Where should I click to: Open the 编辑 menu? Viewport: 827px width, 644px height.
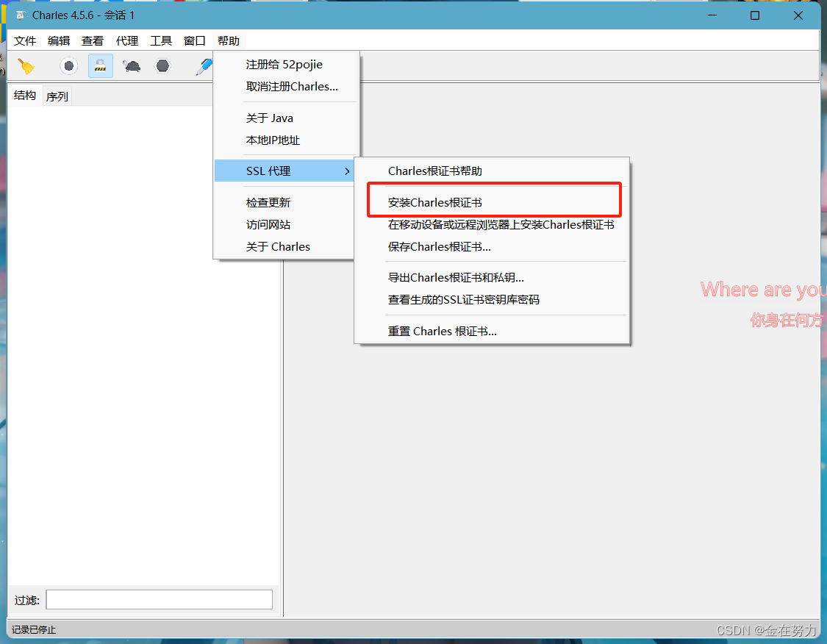coord(59,40)
